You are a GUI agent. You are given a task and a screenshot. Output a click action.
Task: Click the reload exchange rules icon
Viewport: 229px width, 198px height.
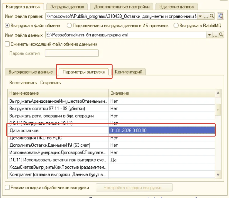point(220,16)
